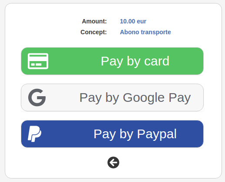Go back using the arrow icon

coord(113,162)
